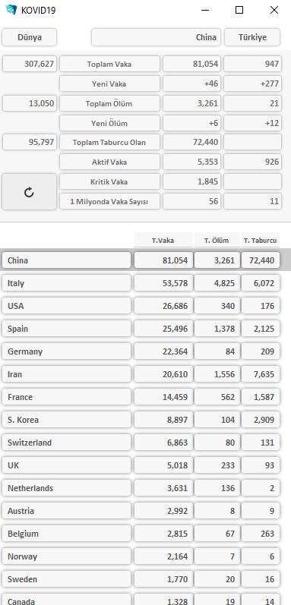The width and height of the screenshot is (291, 605).
Task: Click the KOVID19 app logo icon
Action: 11,10
